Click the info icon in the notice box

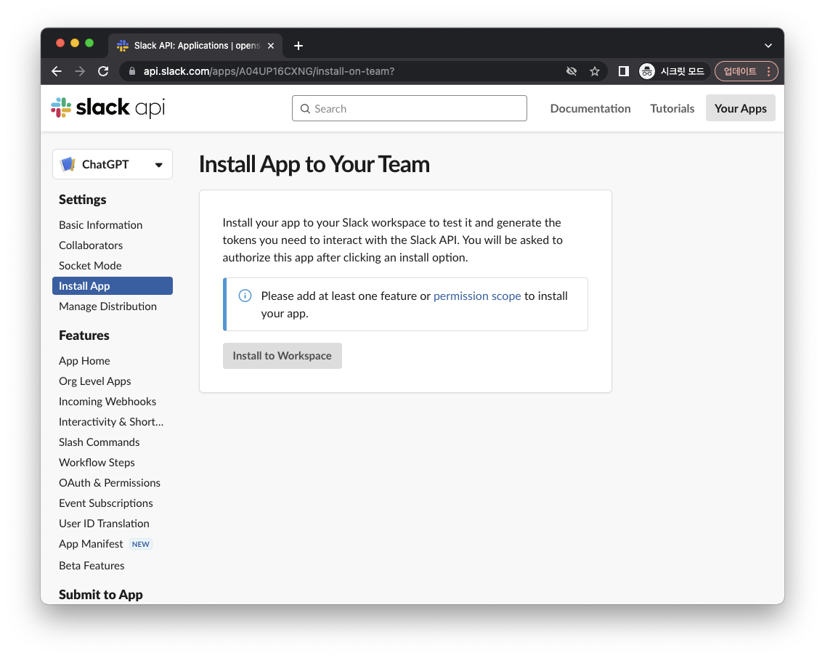[x=245, y=296]
